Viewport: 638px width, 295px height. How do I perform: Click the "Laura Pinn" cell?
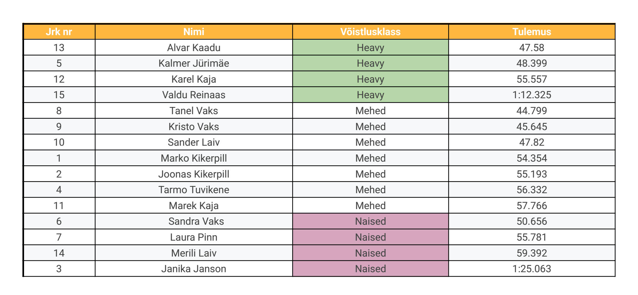[x=194, y=237]
